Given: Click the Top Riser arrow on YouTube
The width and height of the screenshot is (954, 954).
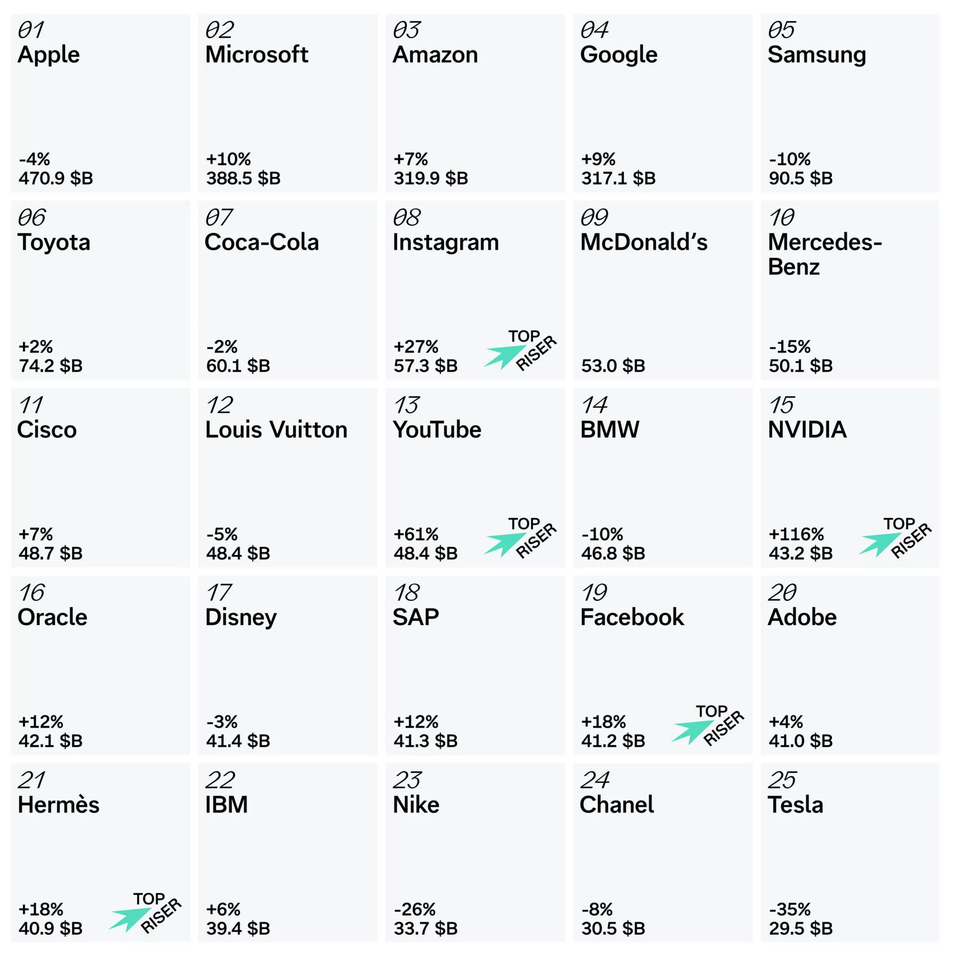Looking at the screenshot, I should pos(504,544).
